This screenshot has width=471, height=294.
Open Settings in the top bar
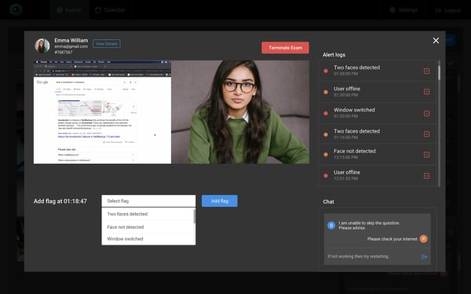coord(403,10)
